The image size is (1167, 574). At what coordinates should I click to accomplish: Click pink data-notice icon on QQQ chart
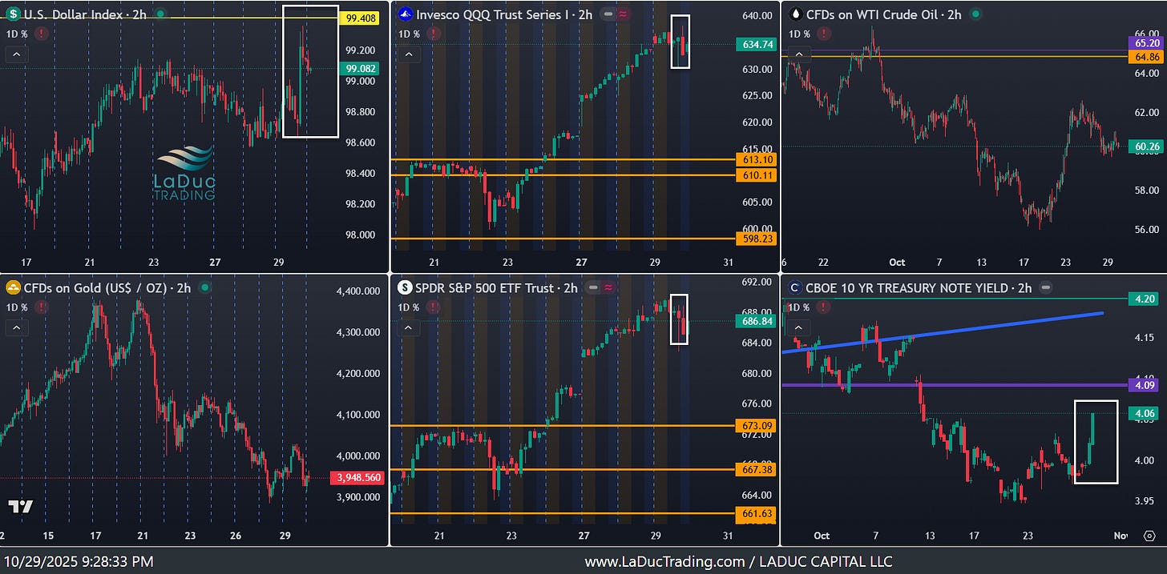click(x=623, y=14)
